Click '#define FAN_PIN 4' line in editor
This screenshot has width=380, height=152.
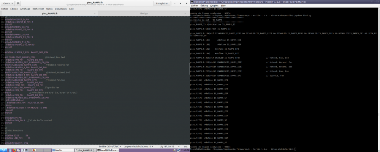coord(16,120)
